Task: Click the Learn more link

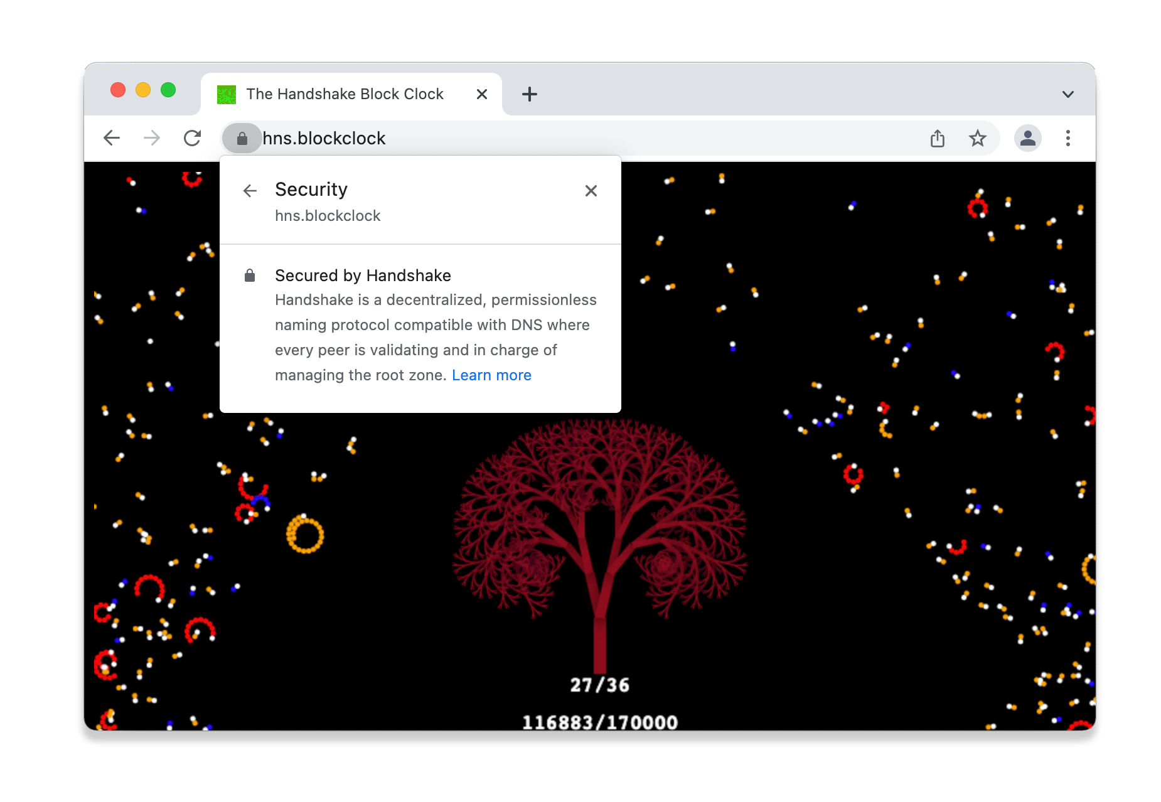Action: click(491, 375)
